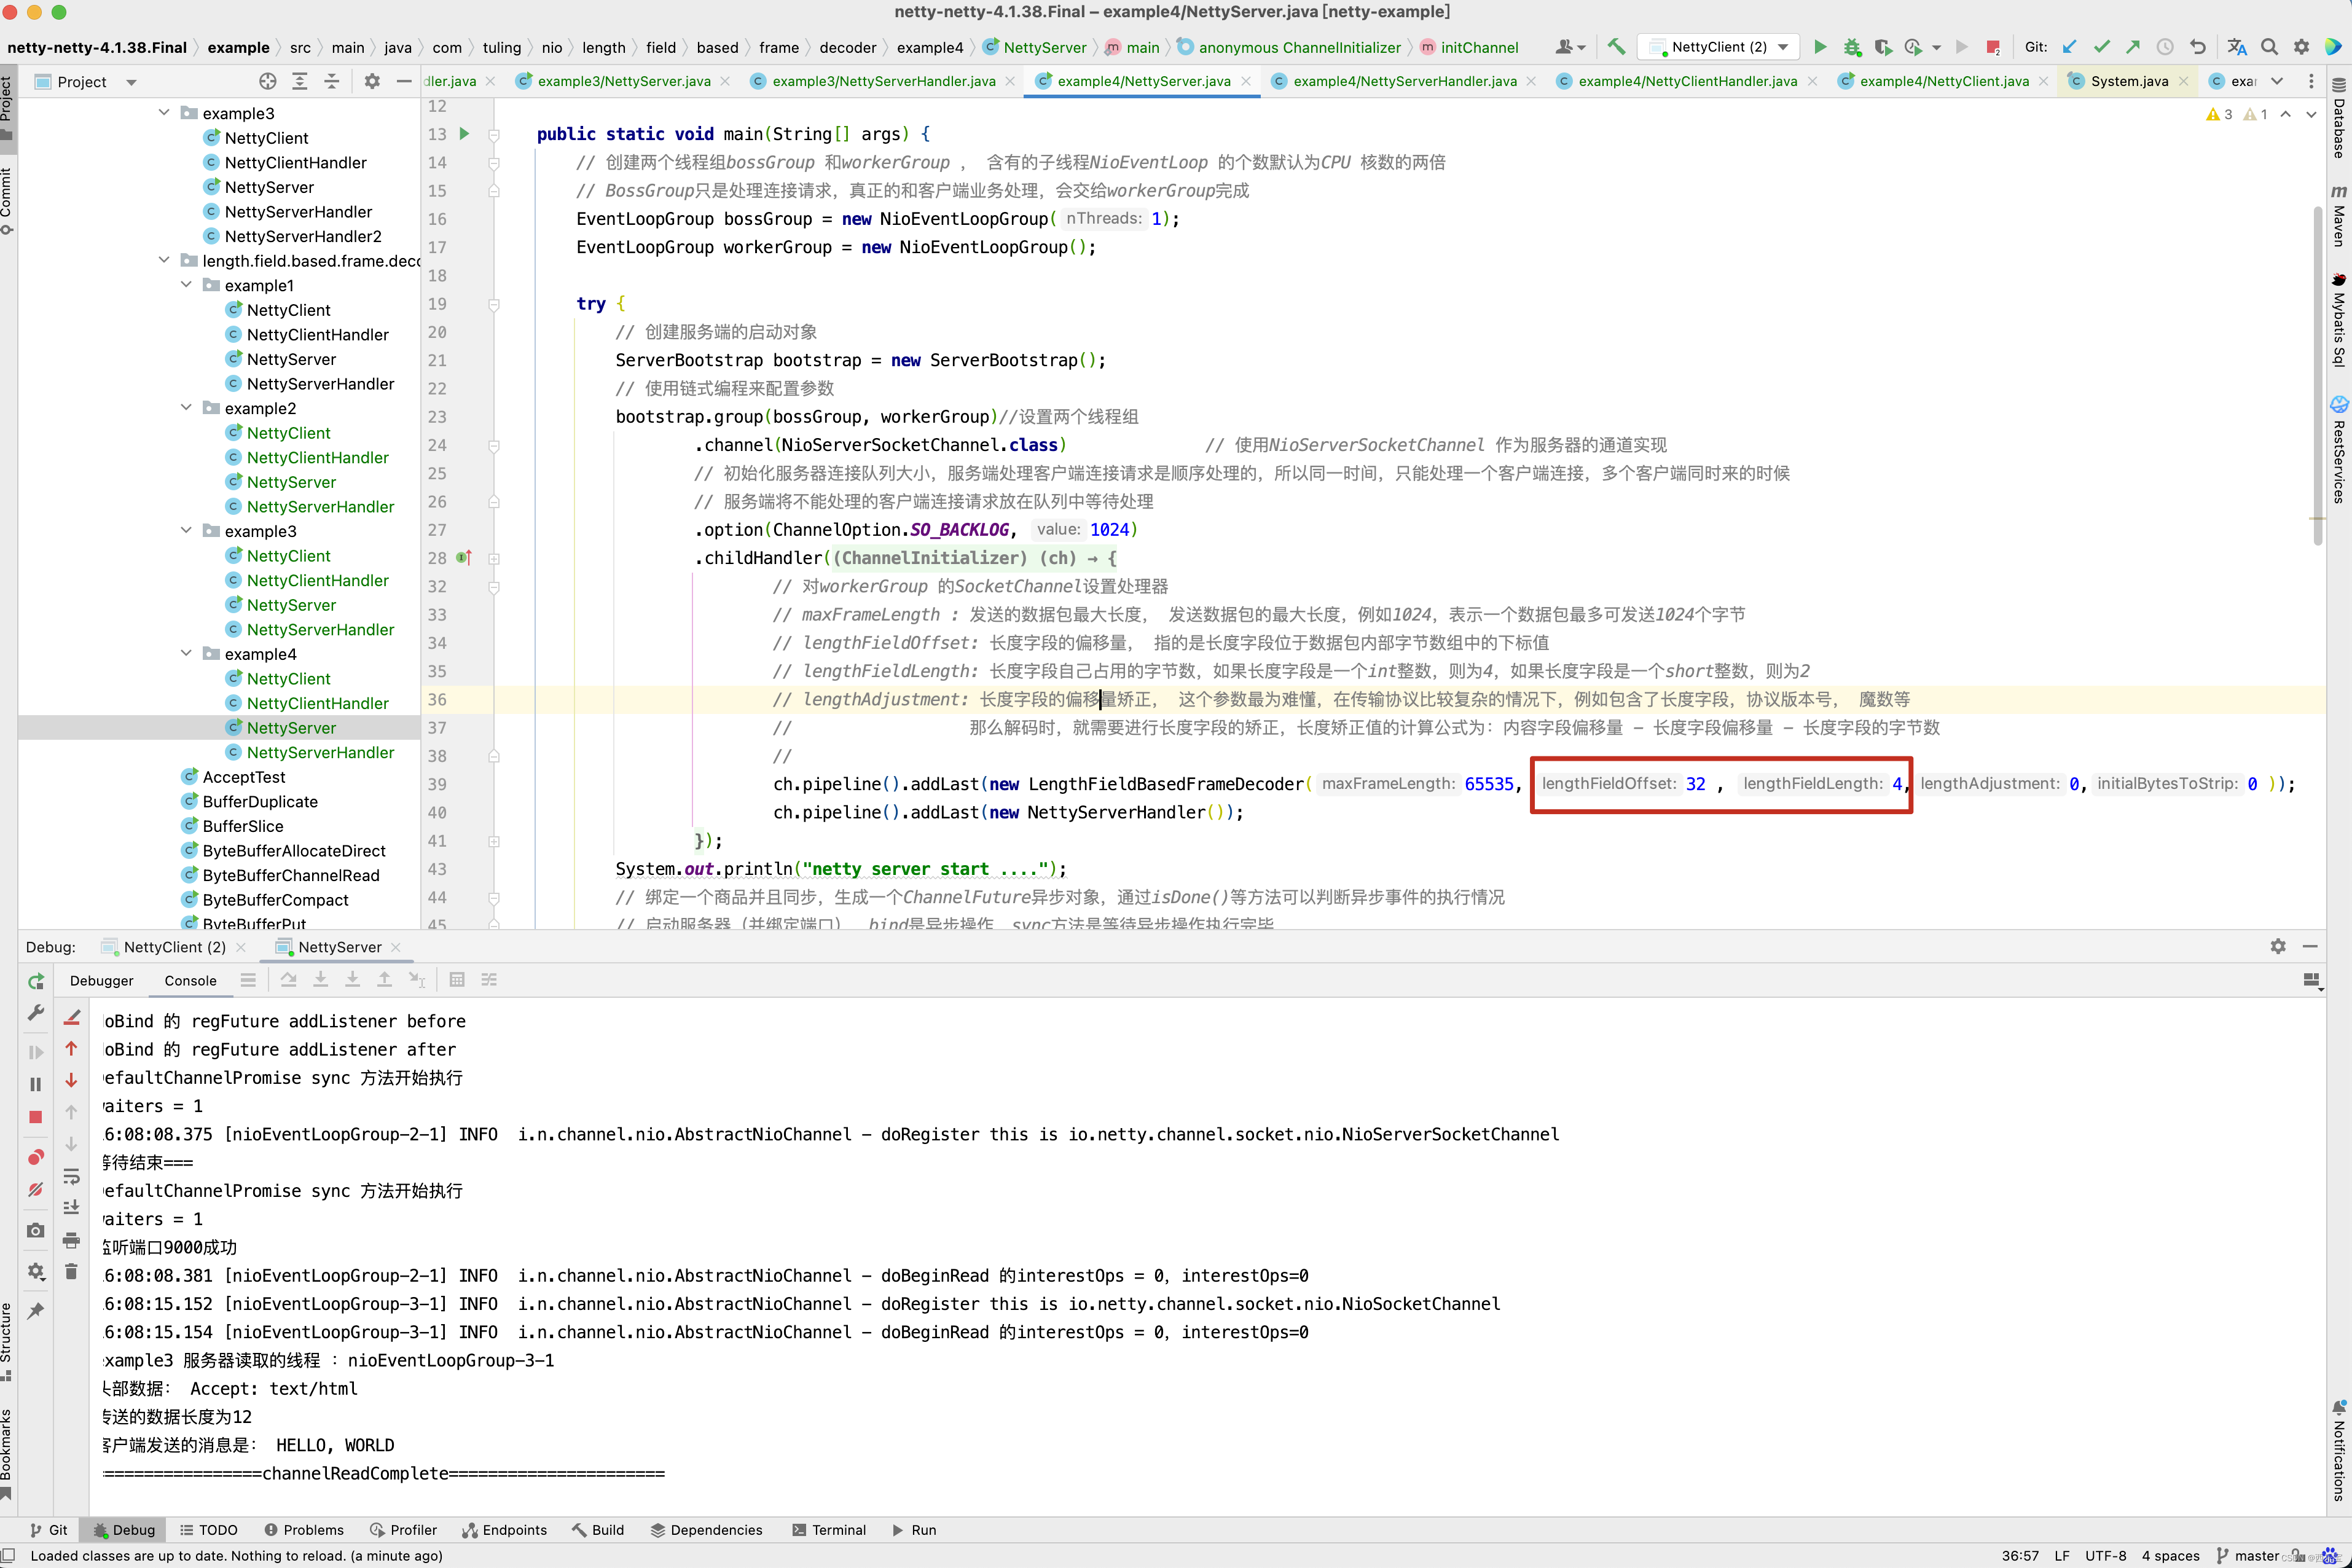Image resolution: width=2352 pixels, height=1568 pixels.
Task: Collapse the example4 folder in project tree
Action: 186,654
